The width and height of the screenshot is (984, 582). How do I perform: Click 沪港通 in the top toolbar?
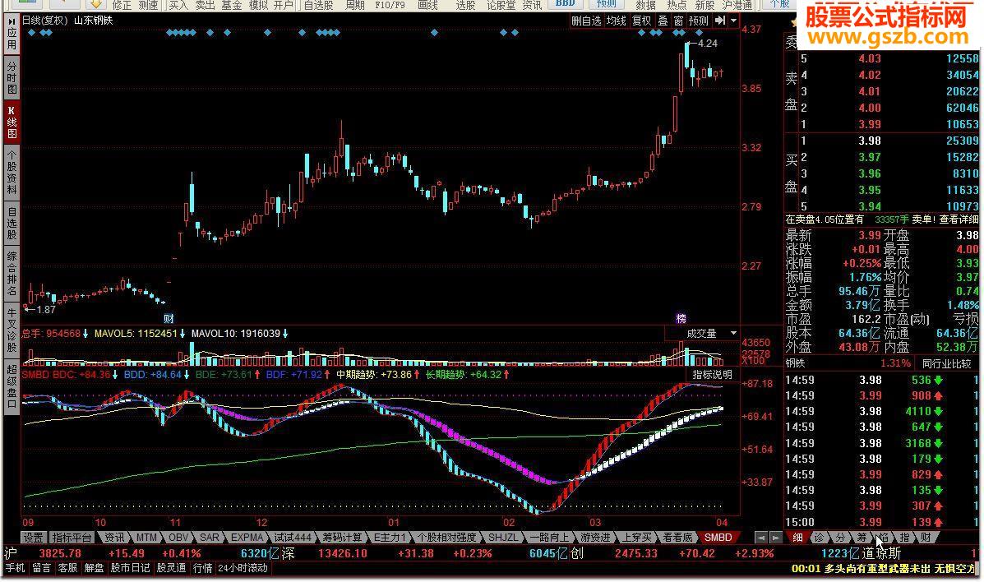click(x=737, y=5)
